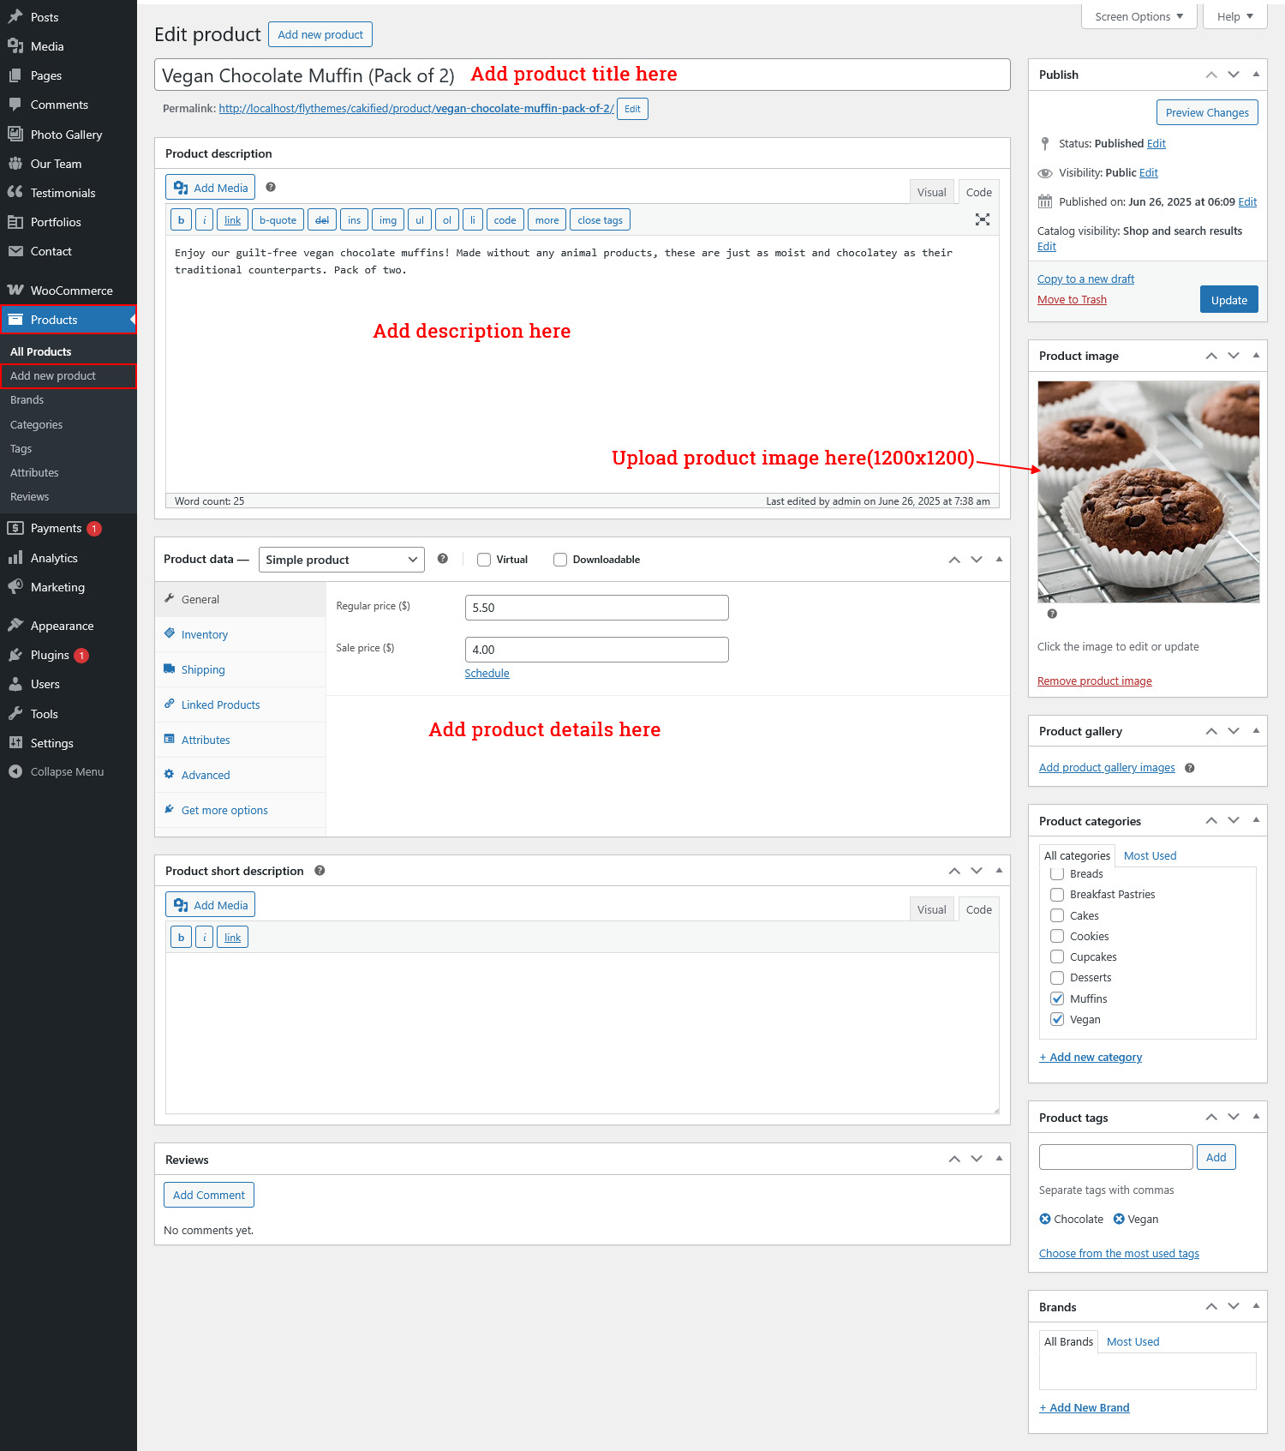Click the fullscreen distraction-free editor icon
This screenshot has width=1285, height=1451.
coord(982,219)
